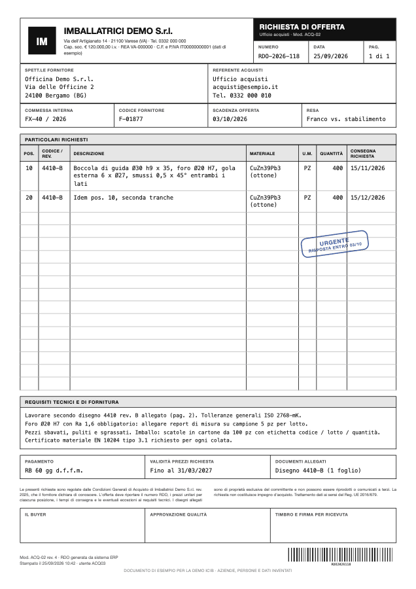416x589 pixels.
Task: Click the offer deadline 03/10/2026
Action: coord(230,119)
